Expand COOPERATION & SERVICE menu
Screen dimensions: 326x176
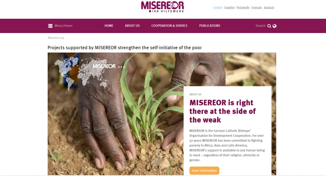click(x=170, y=26)
